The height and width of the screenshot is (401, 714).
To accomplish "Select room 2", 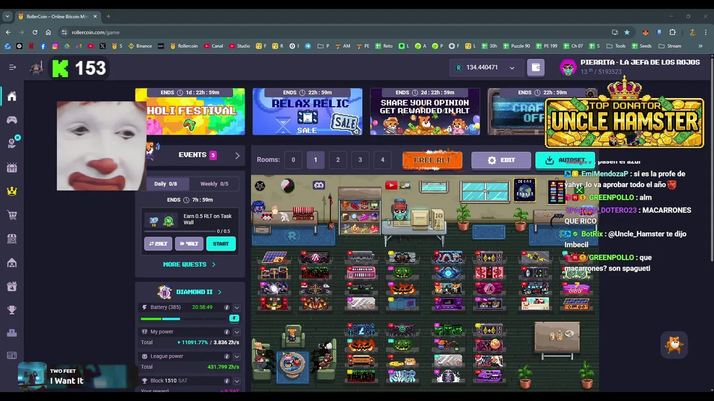I will point(337,160).
